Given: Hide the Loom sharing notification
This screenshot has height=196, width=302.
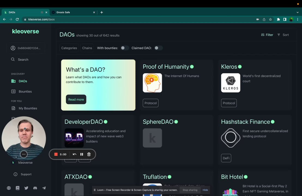Looking at the screenshot, I should 205,190.
